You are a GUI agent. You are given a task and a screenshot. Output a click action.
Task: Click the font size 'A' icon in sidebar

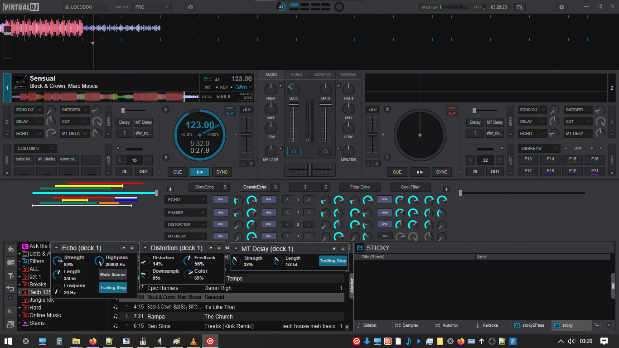[x=10, y=311]
